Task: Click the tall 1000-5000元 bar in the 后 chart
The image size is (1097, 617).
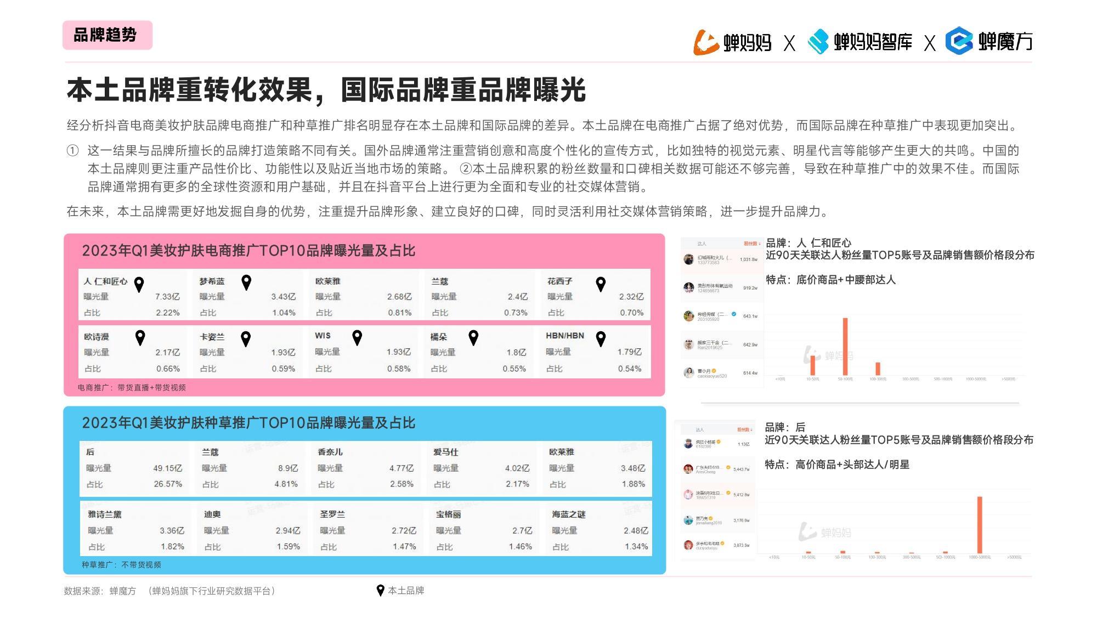Action: (980, 525)
